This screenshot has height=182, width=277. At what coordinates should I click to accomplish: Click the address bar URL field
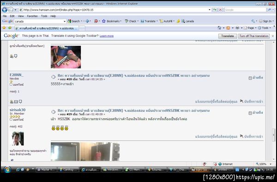pyautogui.click(x=114, y=10)
